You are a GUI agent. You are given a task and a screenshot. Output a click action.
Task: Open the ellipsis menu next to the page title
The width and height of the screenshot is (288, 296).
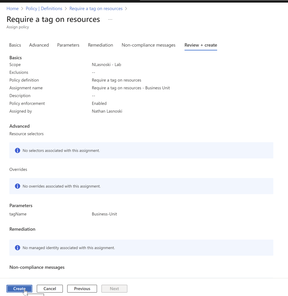tap(110, 19)
